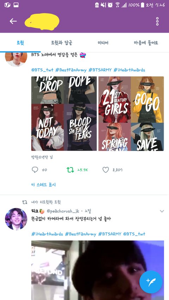View the left poster image with Blood Sweat Tears
The height and width of the screenshot is (300, 169).
[64, 114]
